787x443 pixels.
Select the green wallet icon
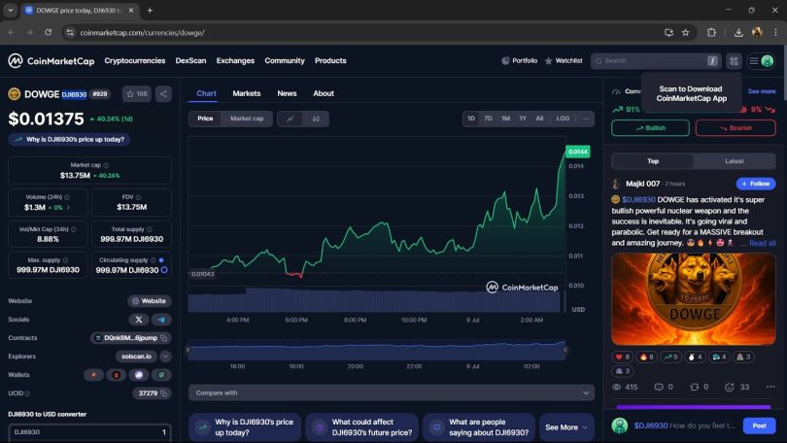[161, 375]
